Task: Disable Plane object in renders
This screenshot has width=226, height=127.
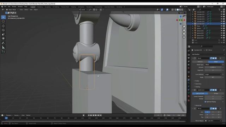Action: (224, 26)
